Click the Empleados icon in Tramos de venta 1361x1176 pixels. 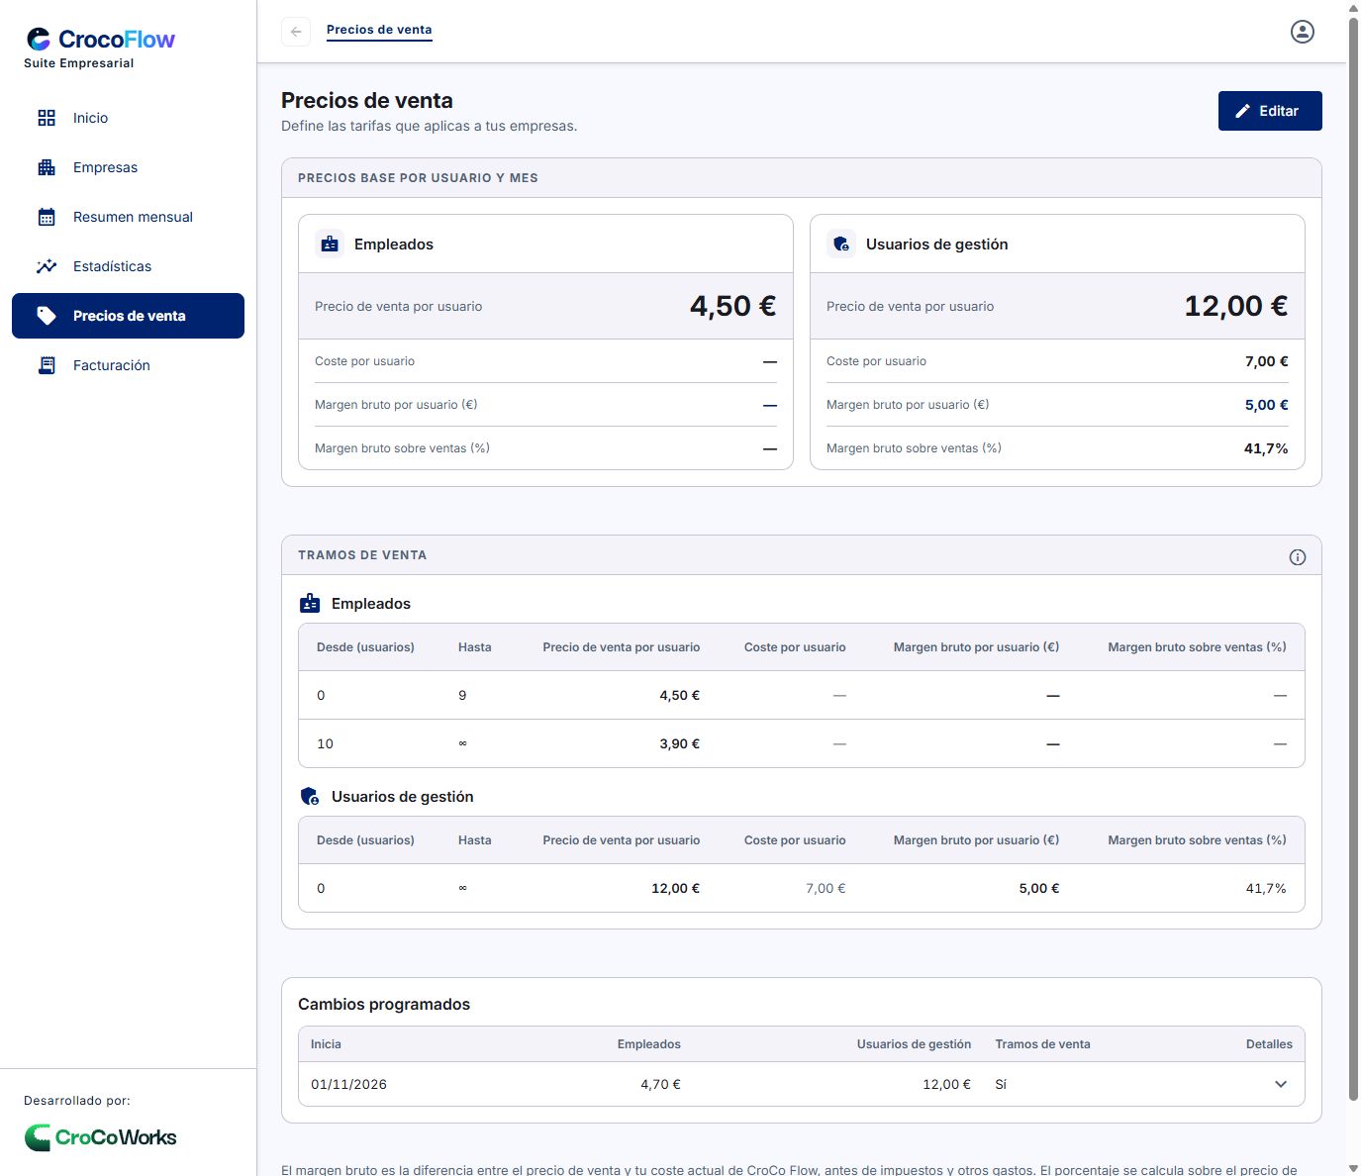click(x=310, y=603)
